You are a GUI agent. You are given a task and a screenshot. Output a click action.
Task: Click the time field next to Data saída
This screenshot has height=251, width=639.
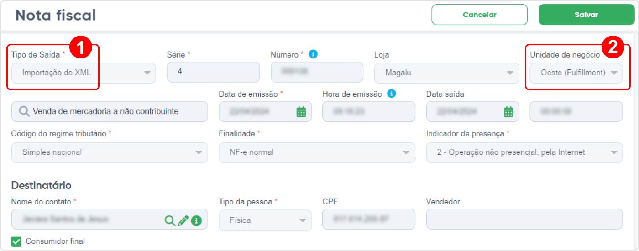point(576,111)
